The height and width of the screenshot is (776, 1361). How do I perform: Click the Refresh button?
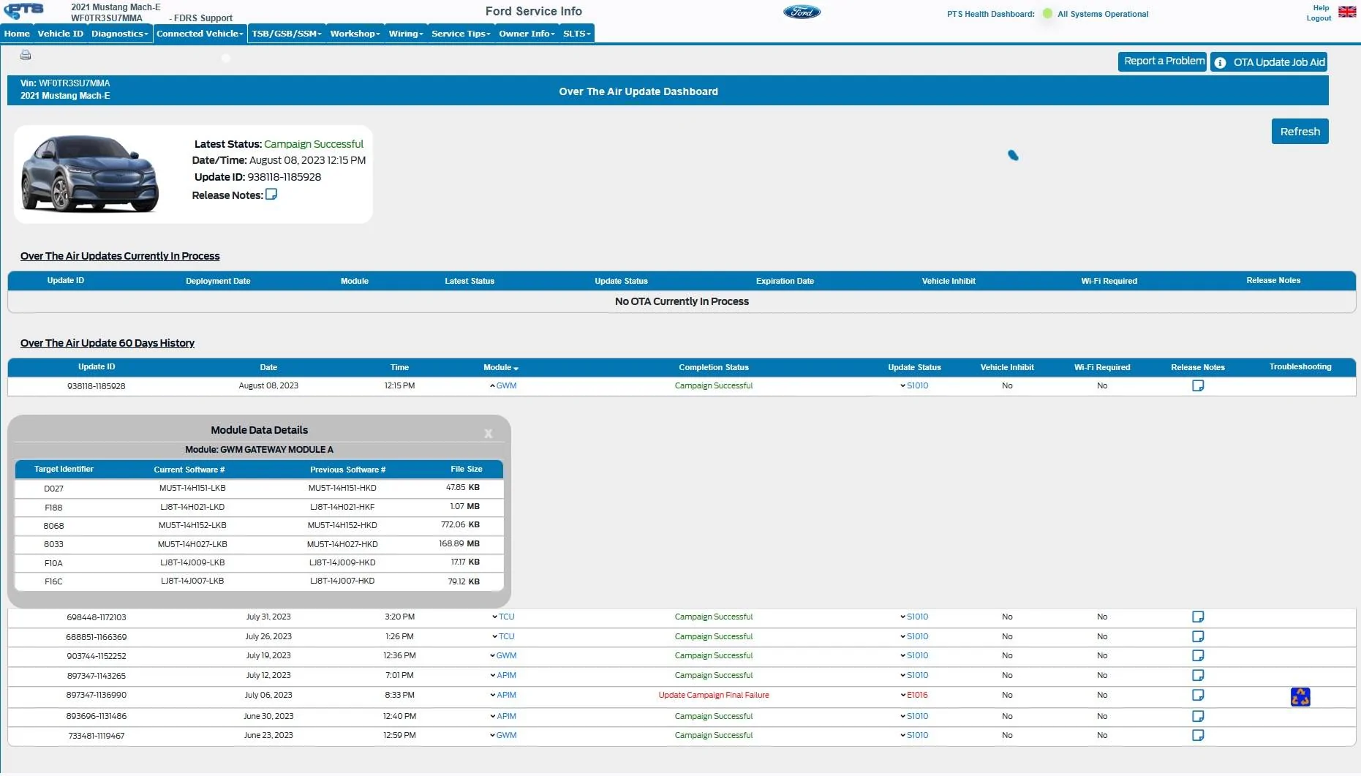[1300, 132]
